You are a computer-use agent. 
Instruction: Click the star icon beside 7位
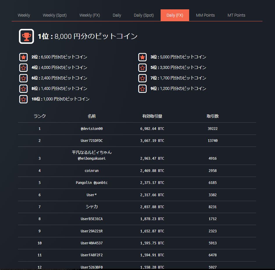point(142,78)
